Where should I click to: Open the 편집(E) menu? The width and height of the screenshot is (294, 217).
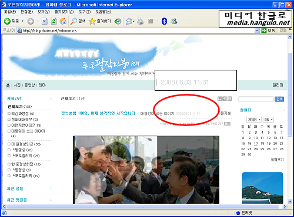[x=27, y=12]
